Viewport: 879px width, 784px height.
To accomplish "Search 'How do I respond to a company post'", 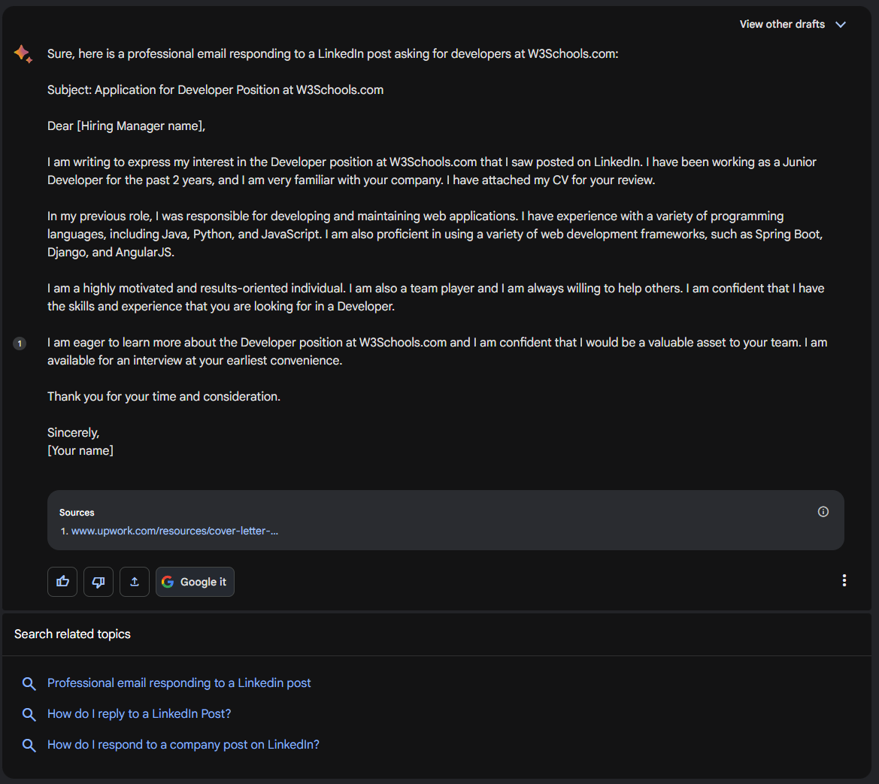I will click(x=183, y=745).
